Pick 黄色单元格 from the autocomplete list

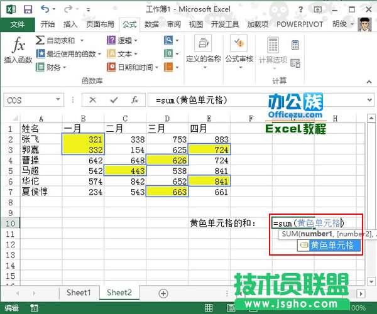click(329, 246)
